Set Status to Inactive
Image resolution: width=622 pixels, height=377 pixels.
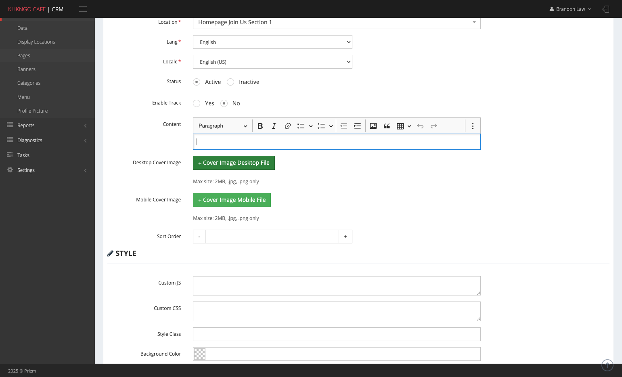tap(230, 82)
